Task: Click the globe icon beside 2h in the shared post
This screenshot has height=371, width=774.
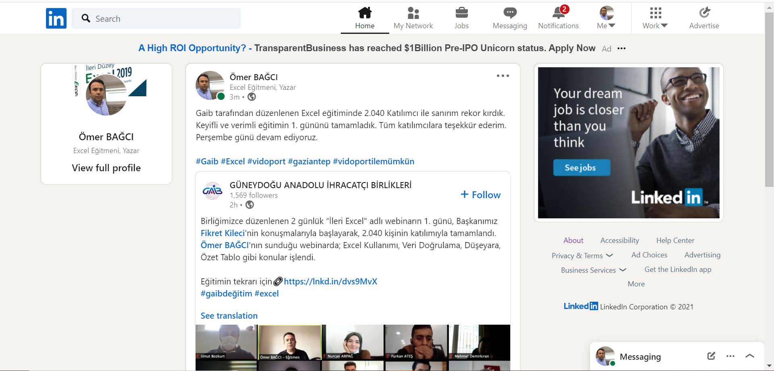Action: coord(250,205)
